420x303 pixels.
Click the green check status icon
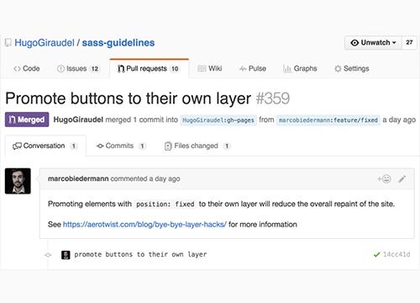[377, 254]
